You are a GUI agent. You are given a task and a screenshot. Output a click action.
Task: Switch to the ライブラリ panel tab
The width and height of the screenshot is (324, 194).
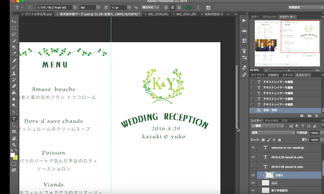[258, 75]
